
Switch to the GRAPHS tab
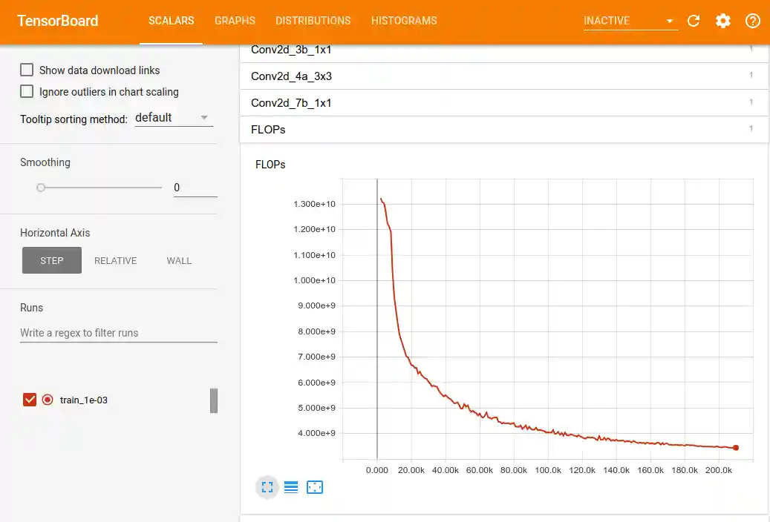click(235, 21)
